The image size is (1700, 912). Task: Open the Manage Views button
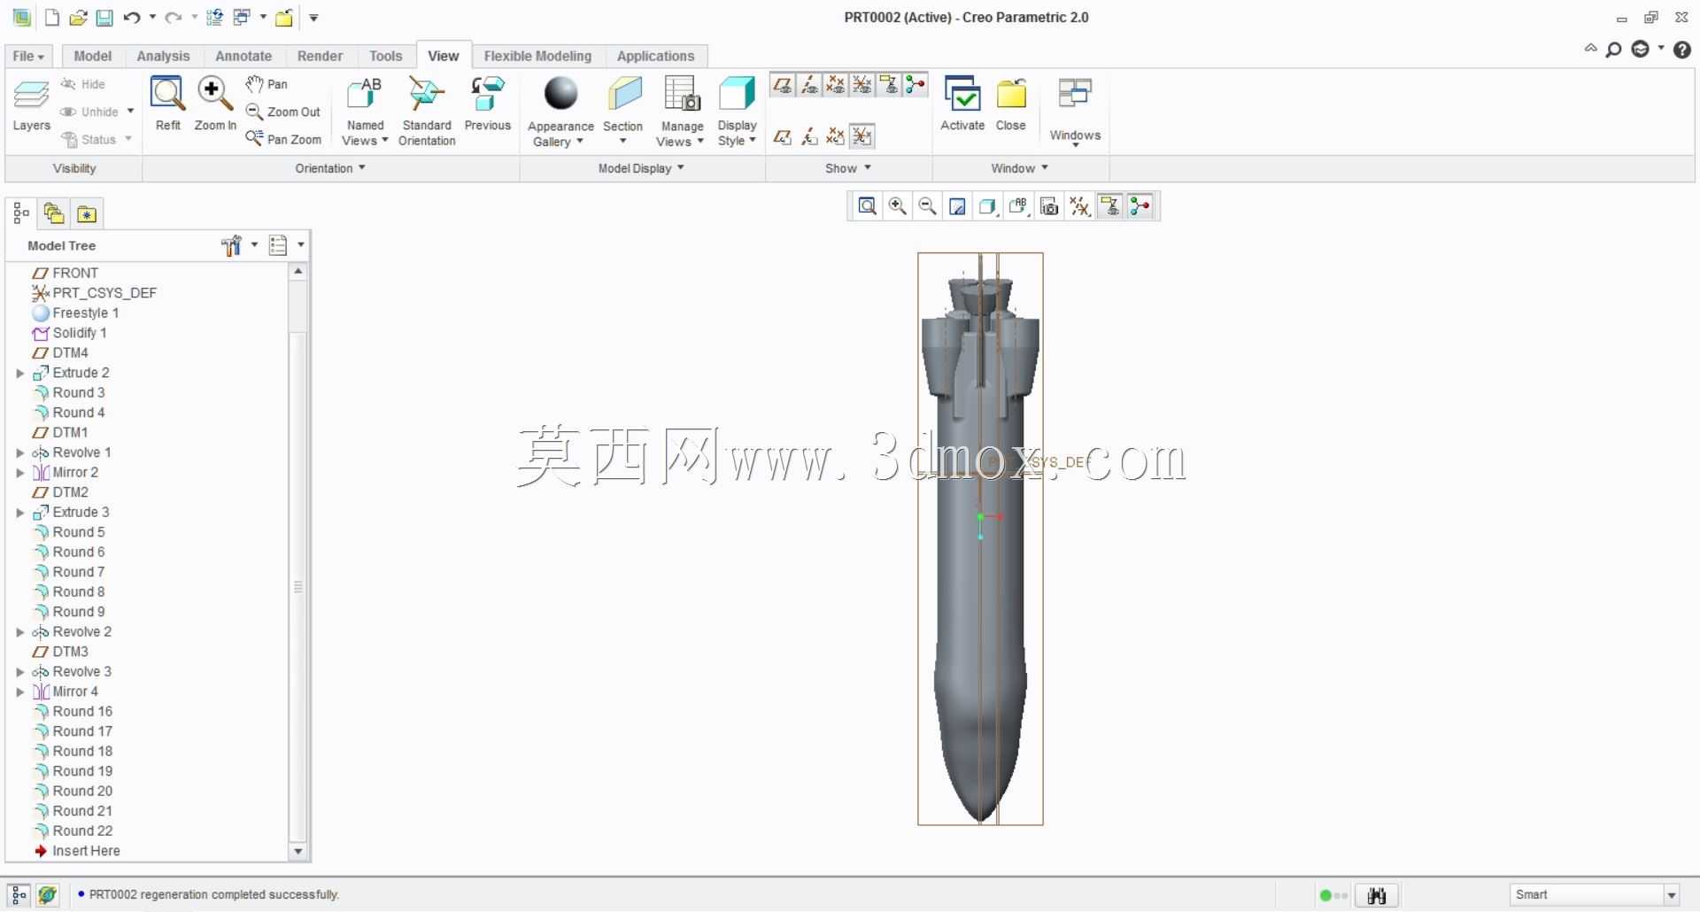click(x=681, y=111)
